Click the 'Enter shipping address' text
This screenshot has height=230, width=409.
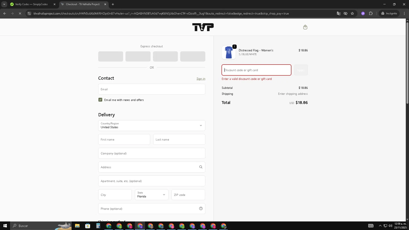(293, 94)
